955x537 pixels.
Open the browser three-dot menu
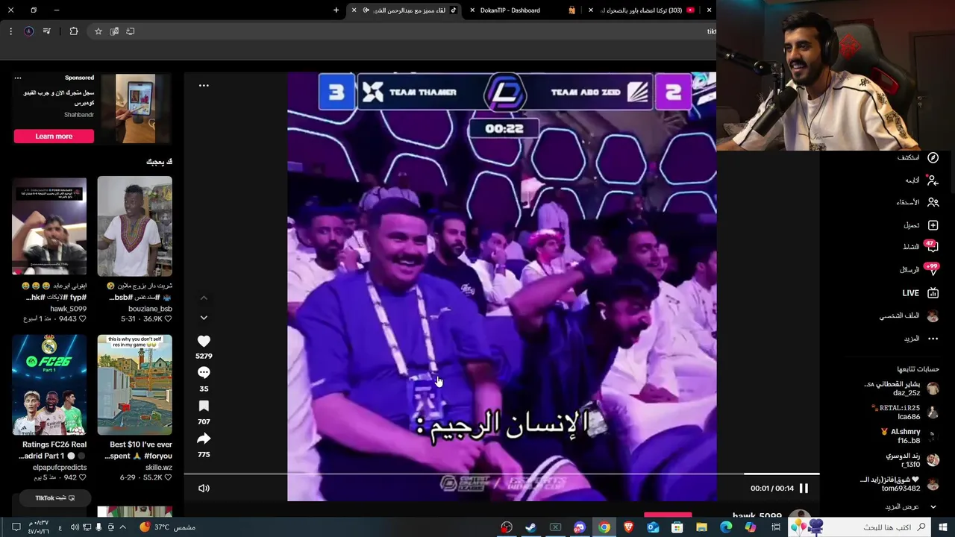pos(10,31)
